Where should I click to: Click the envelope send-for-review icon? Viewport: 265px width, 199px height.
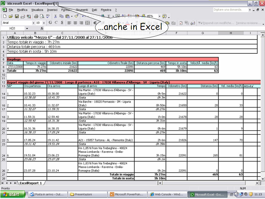[193, 23]
